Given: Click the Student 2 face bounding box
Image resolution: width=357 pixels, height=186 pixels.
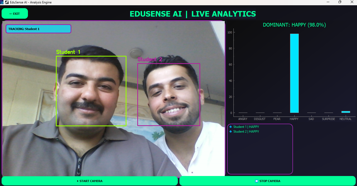Looking at the screenshot, I should pyautogui.click(x=169, y=94).
